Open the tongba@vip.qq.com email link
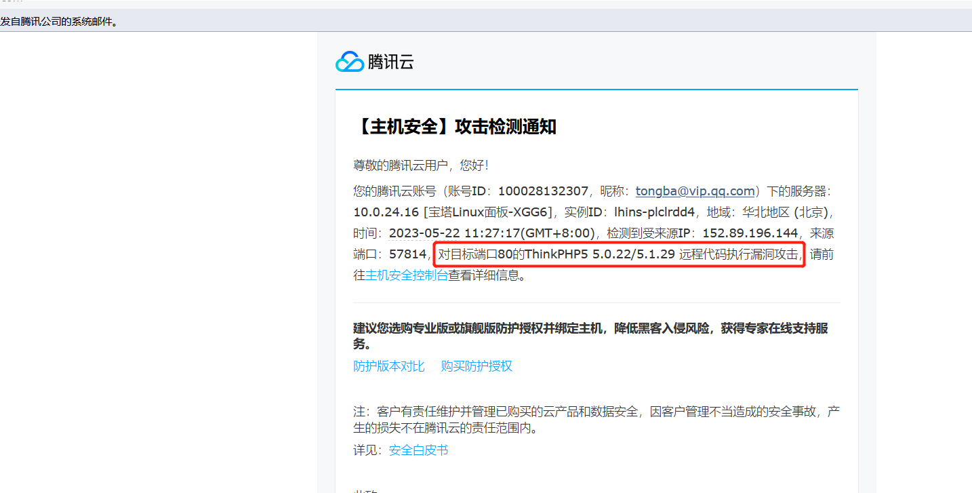The width and height of the screenshot is (972, 493). [695, 191]
